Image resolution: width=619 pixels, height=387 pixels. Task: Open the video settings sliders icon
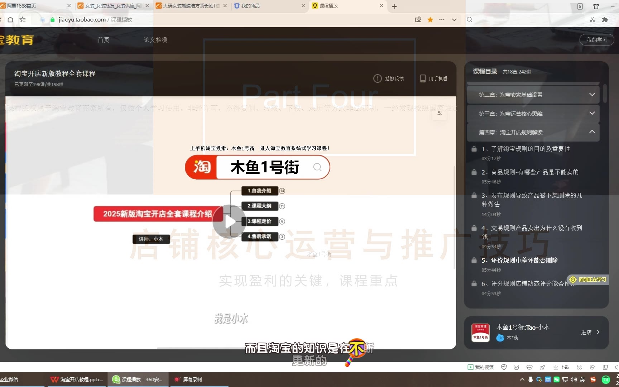tap(440, 113)
